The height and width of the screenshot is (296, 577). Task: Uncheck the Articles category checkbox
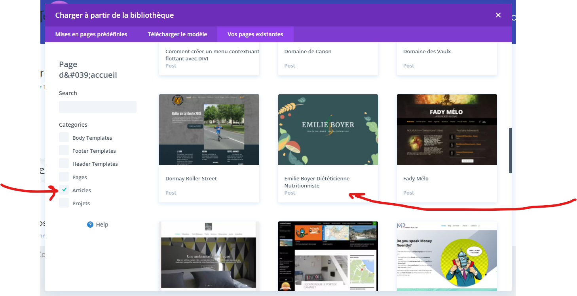[64, 190]
